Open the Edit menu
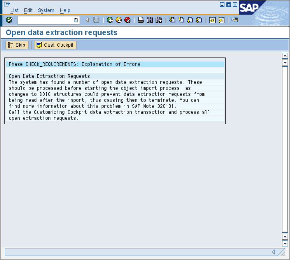Viewport: 290px width, 260px height. pos(28,10)
